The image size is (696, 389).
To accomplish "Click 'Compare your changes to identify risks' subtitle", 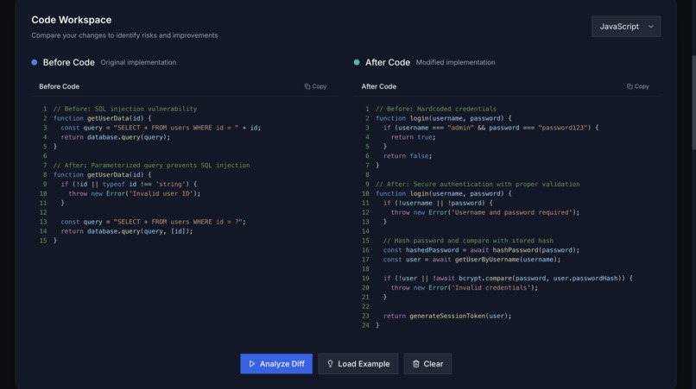I will (x=124, y=35).
